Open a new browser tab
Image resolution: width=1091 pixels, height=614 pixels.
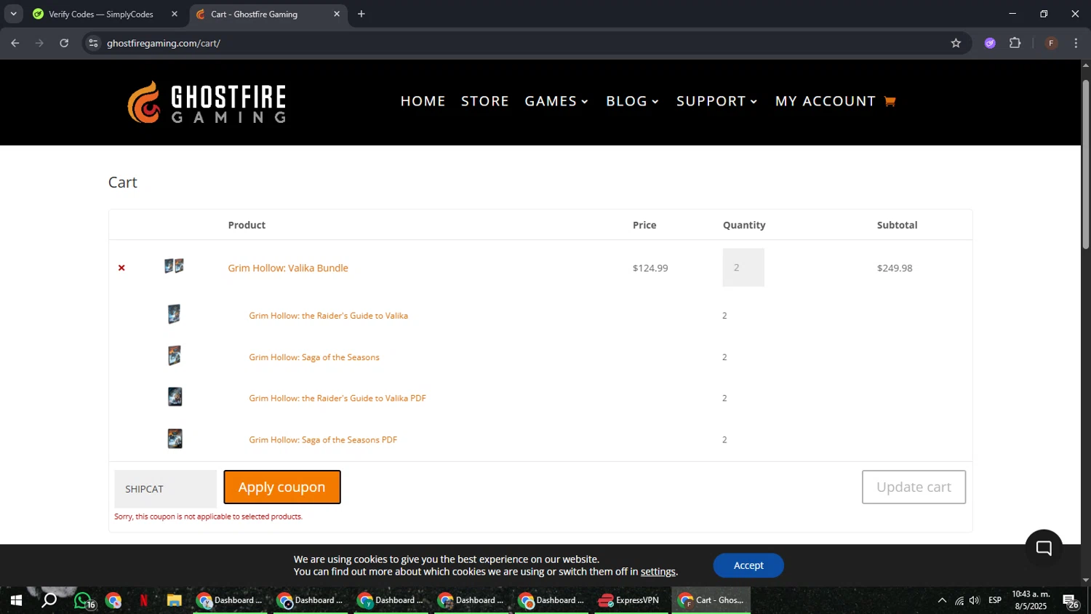click(x=361, y=14)
